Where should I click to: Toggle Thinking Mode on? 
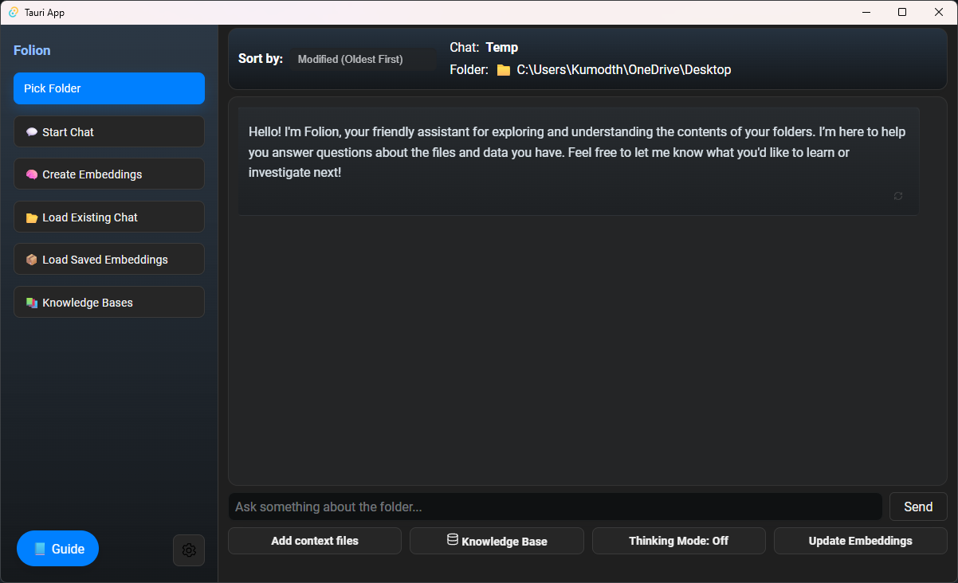click(678, 541)
